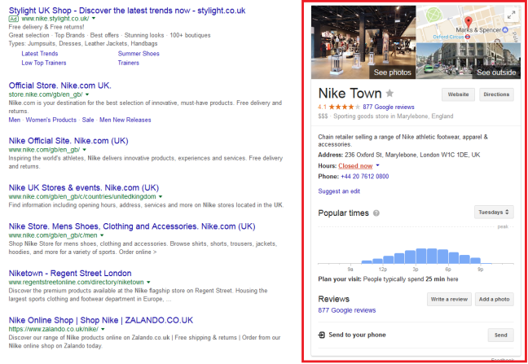This screenshot has height=364, width=528.
Task: Click the expand map icon
Action: [511, 15]
